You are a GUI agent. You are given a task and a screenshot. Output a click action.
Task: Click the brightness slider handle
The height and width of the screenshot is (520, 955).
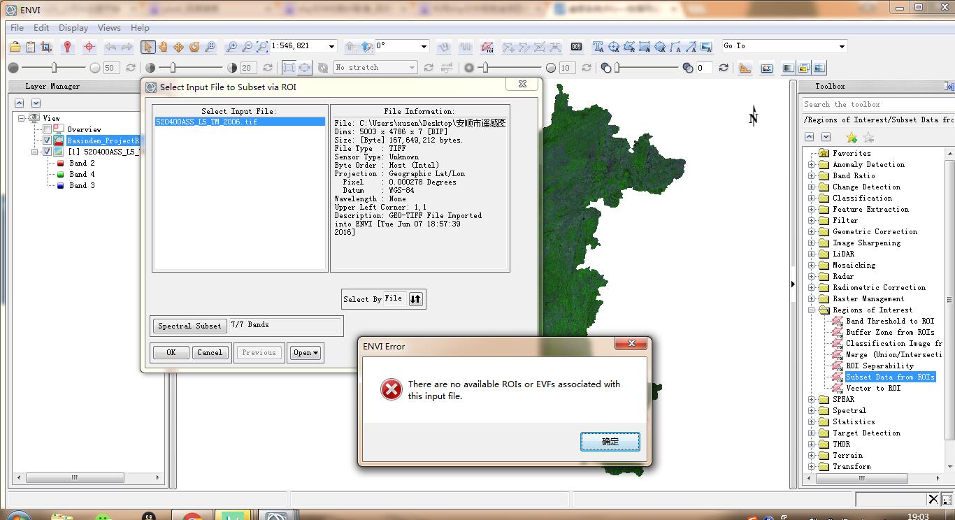[x=54, y=68]
